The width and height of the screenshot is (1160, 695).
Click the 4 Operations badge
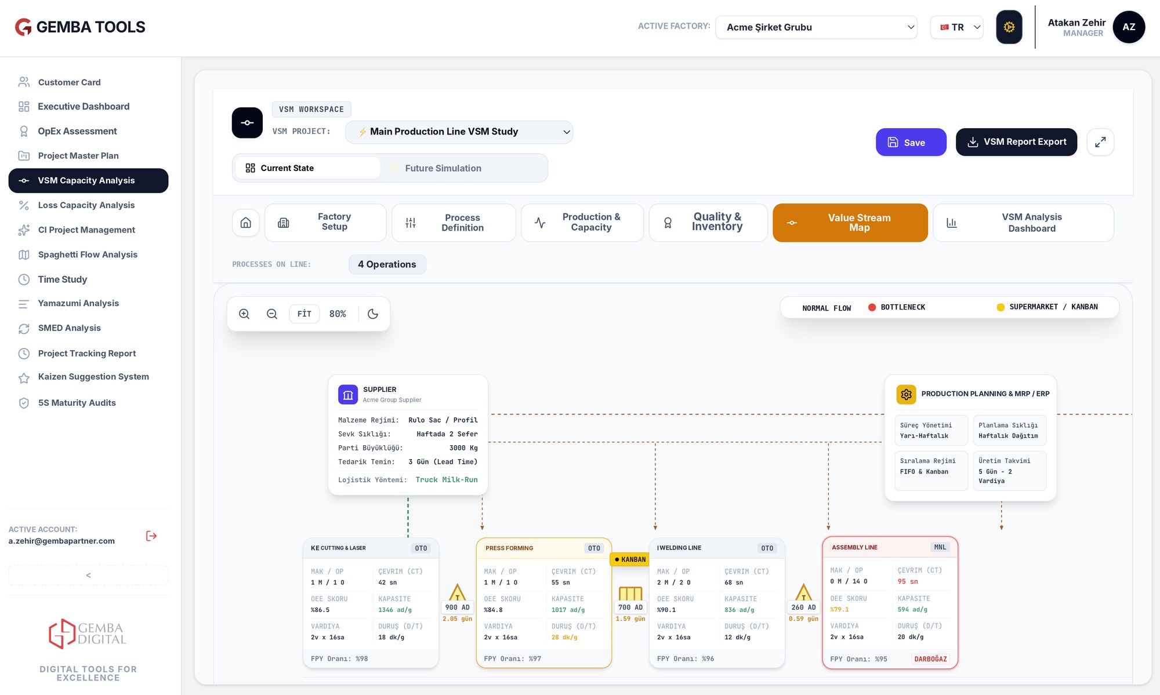click(x=387, y=264)
